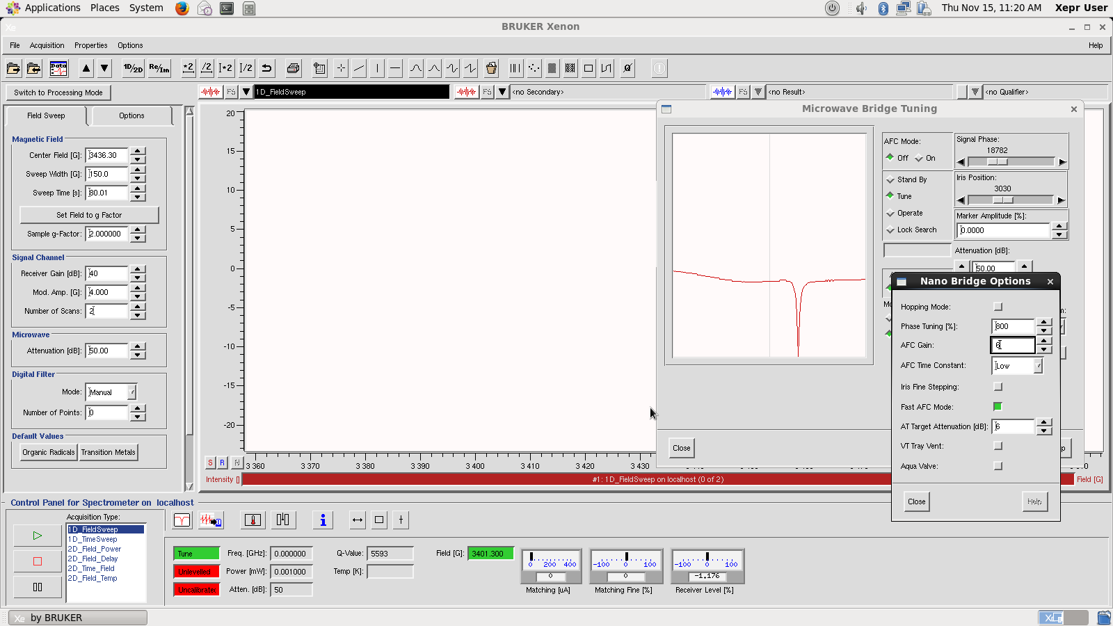Click the blue info icon

pos(322,520)
